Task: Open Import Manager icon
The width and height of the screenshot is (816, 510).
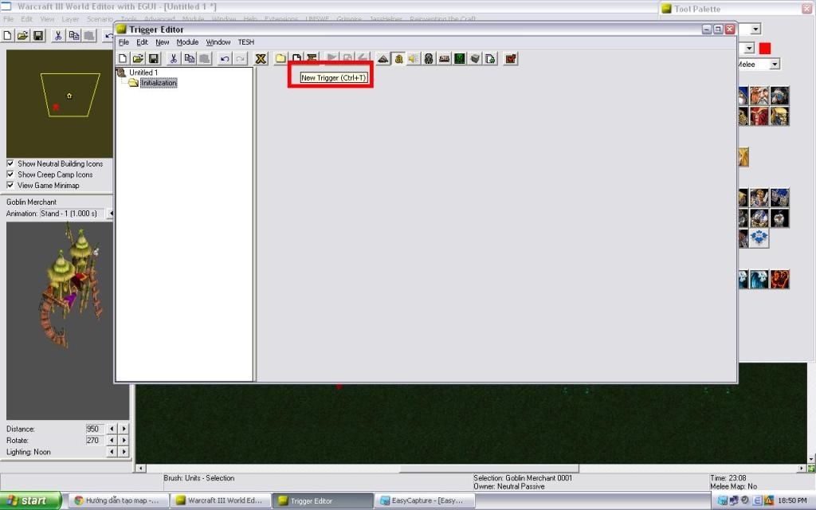Action: click(490, 59)
